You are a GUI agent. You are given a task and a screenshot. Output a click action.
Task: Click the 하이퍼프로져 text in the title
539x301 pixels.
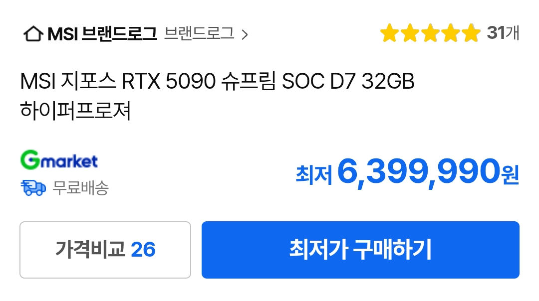[75, 111]
